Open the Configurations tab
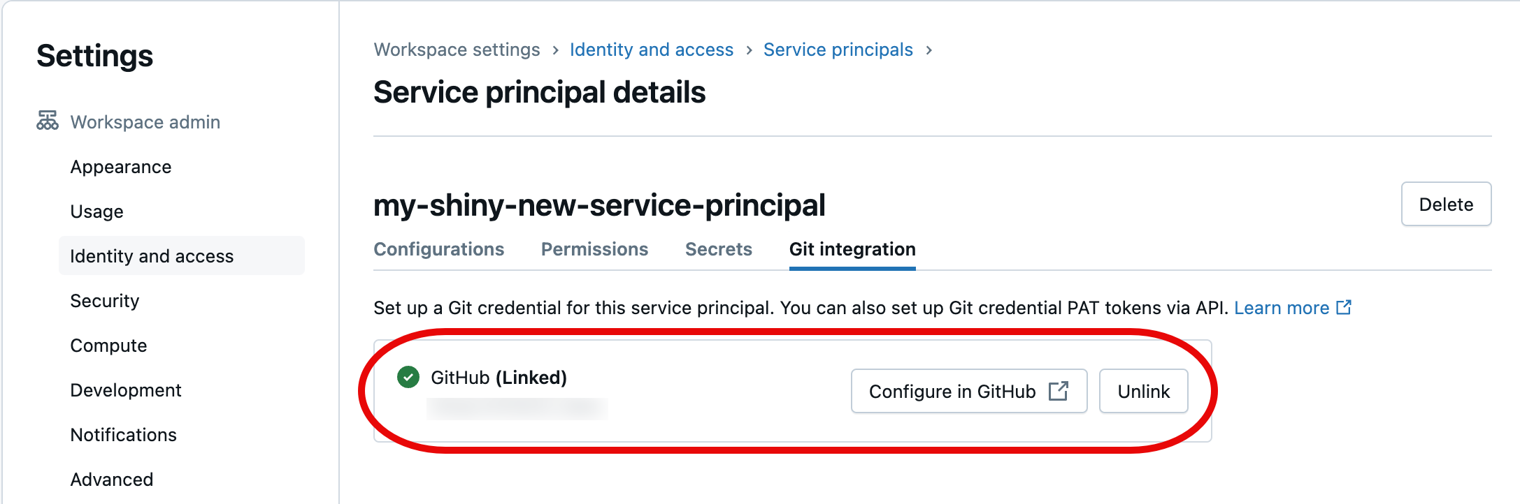This screenshot has height=504, width=1520. (439, 249)
